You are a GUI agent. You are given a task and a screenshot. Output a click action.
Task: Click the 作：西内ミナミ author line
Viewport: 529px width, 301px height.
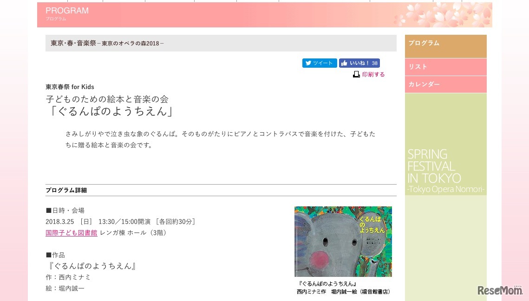point(68,277)
